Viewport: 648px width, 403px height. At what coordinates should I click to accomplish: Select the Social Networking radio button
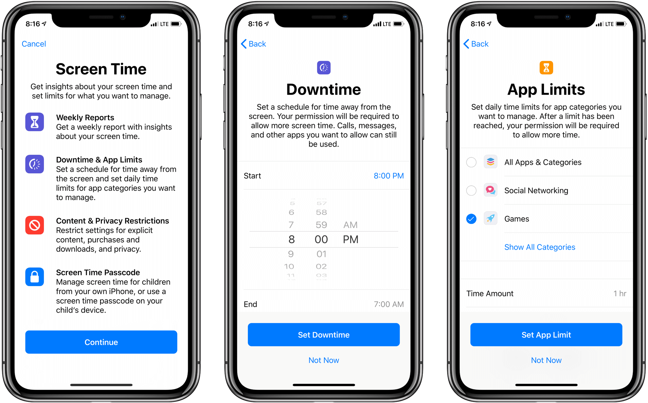point(471,190)
